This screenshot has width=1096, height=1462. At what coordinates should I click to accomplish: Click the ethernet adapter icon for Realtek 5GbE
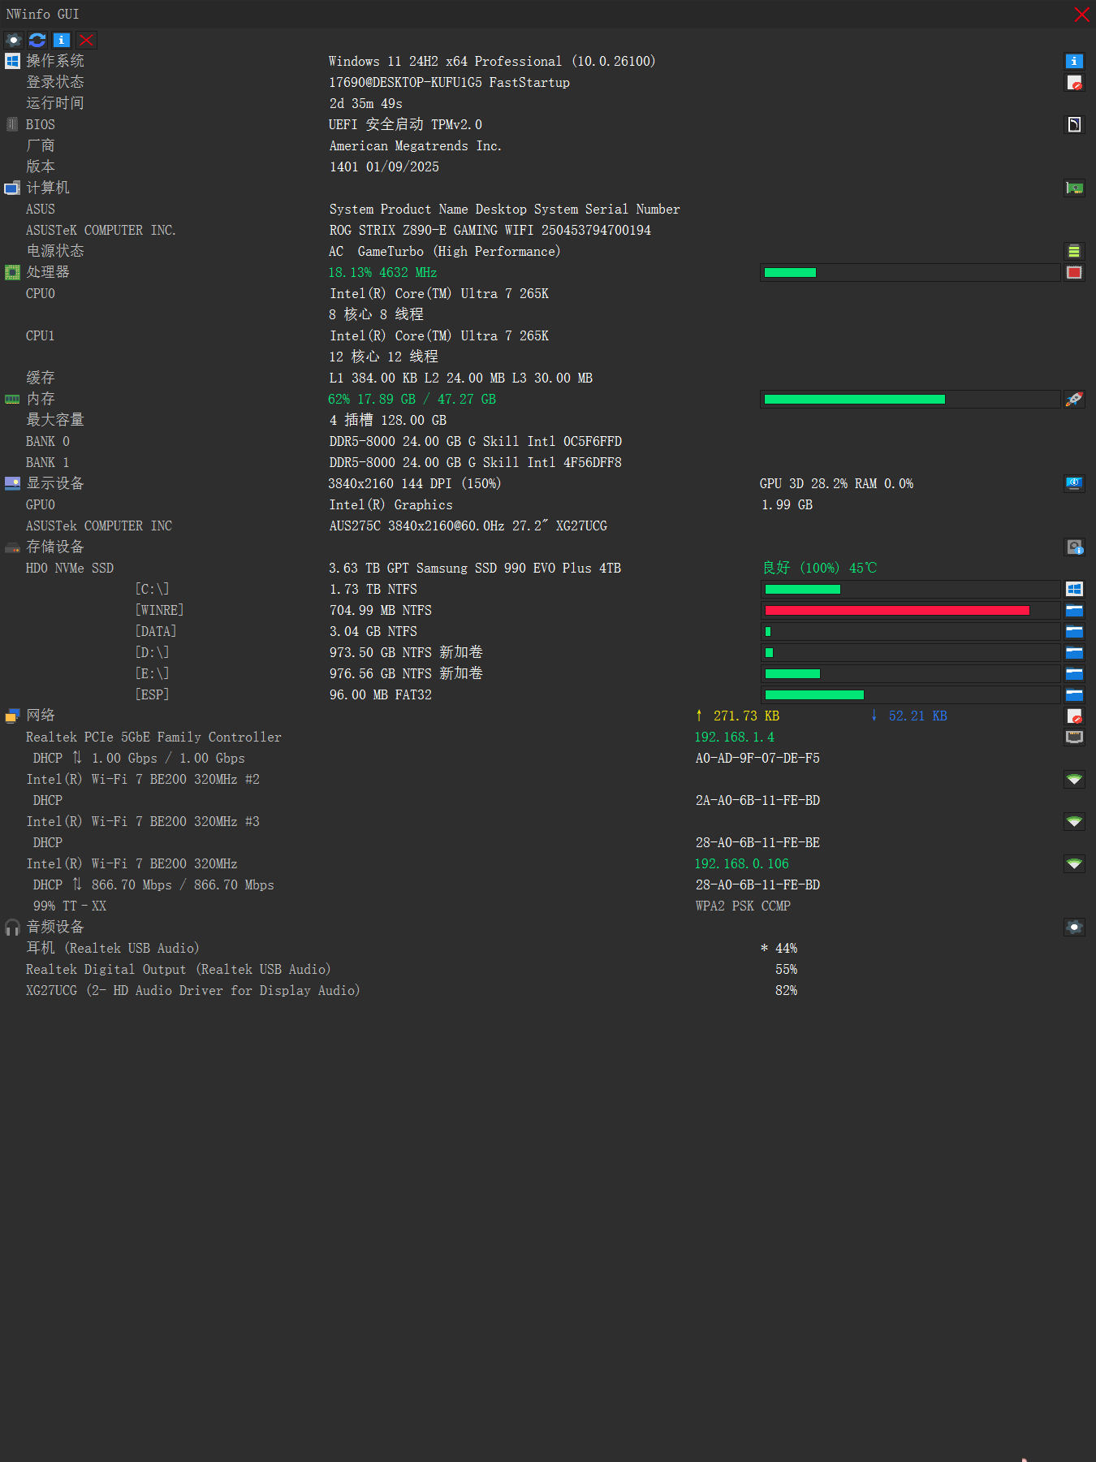coord(1074,737)
